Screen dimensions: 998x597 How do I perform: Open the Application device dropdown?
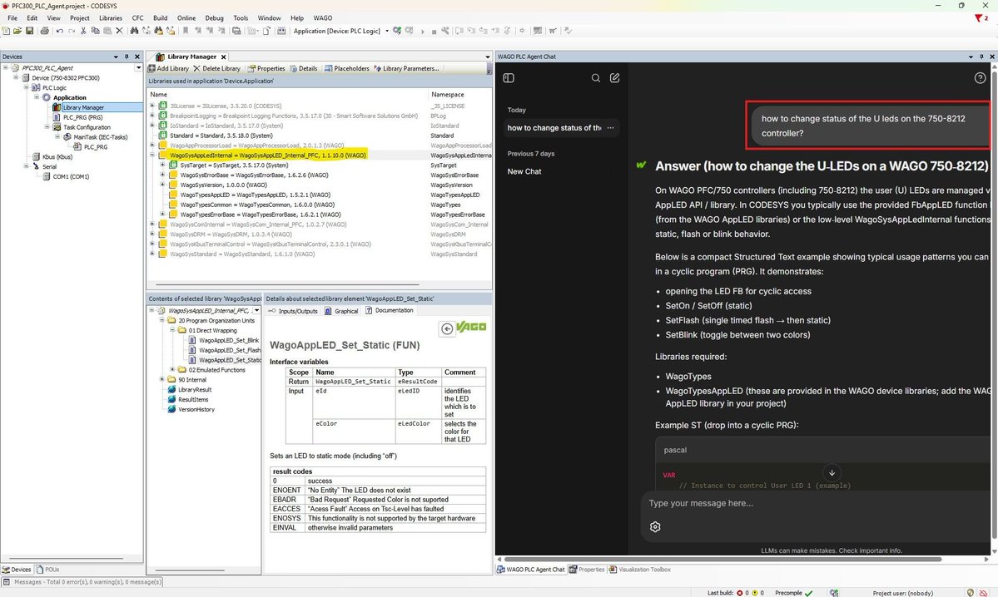point(387,31)
